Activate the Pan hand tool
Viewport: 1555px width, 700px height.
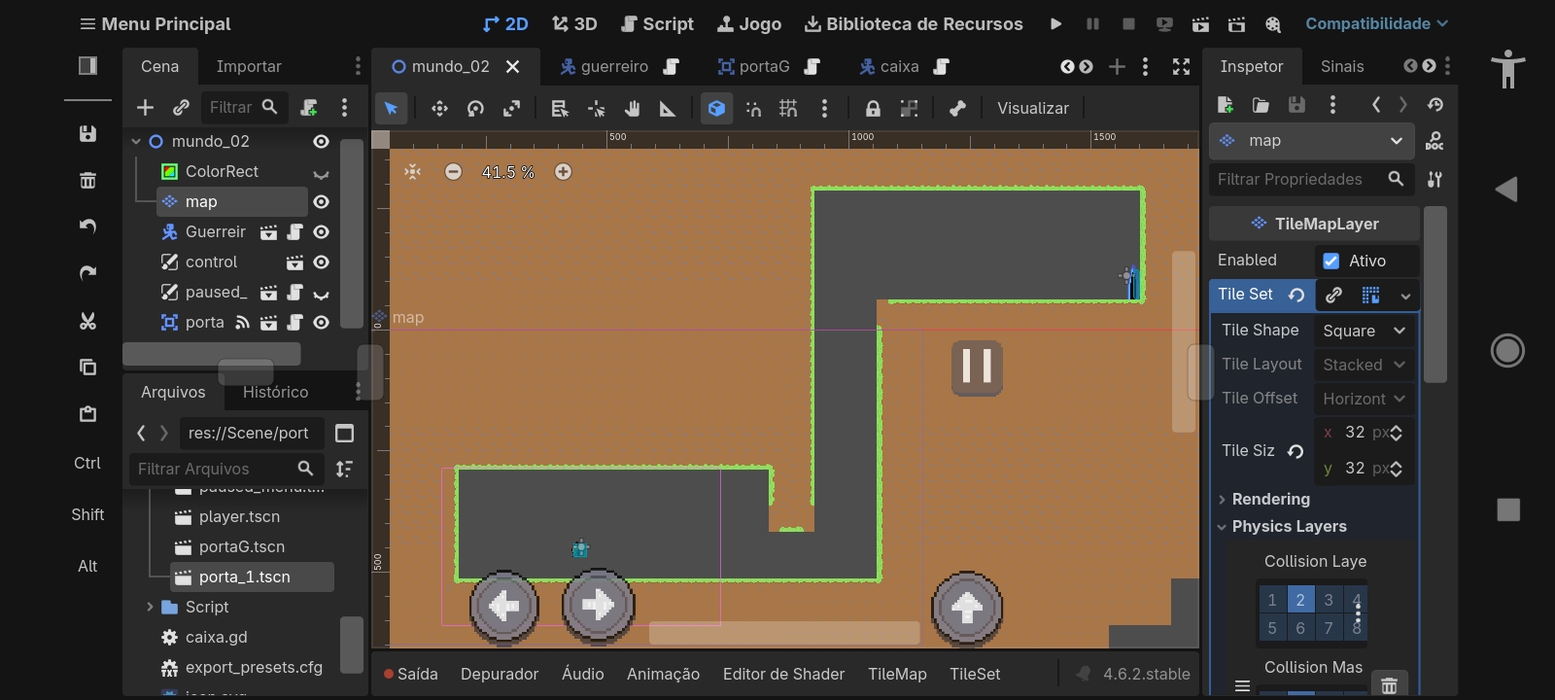tap(632, 108)
